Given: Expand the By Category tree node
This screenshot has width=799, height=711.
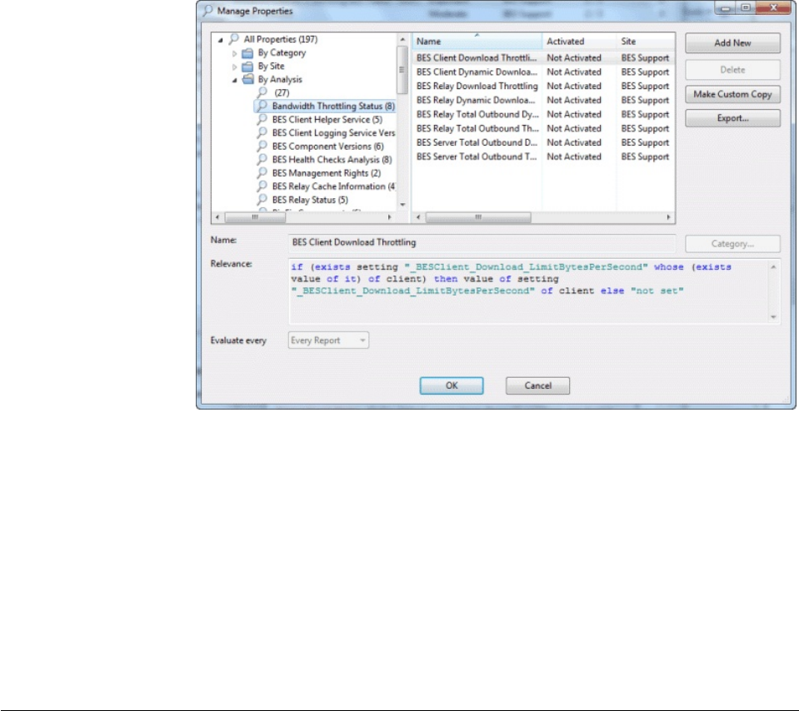Looking at the screenshot, I should tap(234, 53).
